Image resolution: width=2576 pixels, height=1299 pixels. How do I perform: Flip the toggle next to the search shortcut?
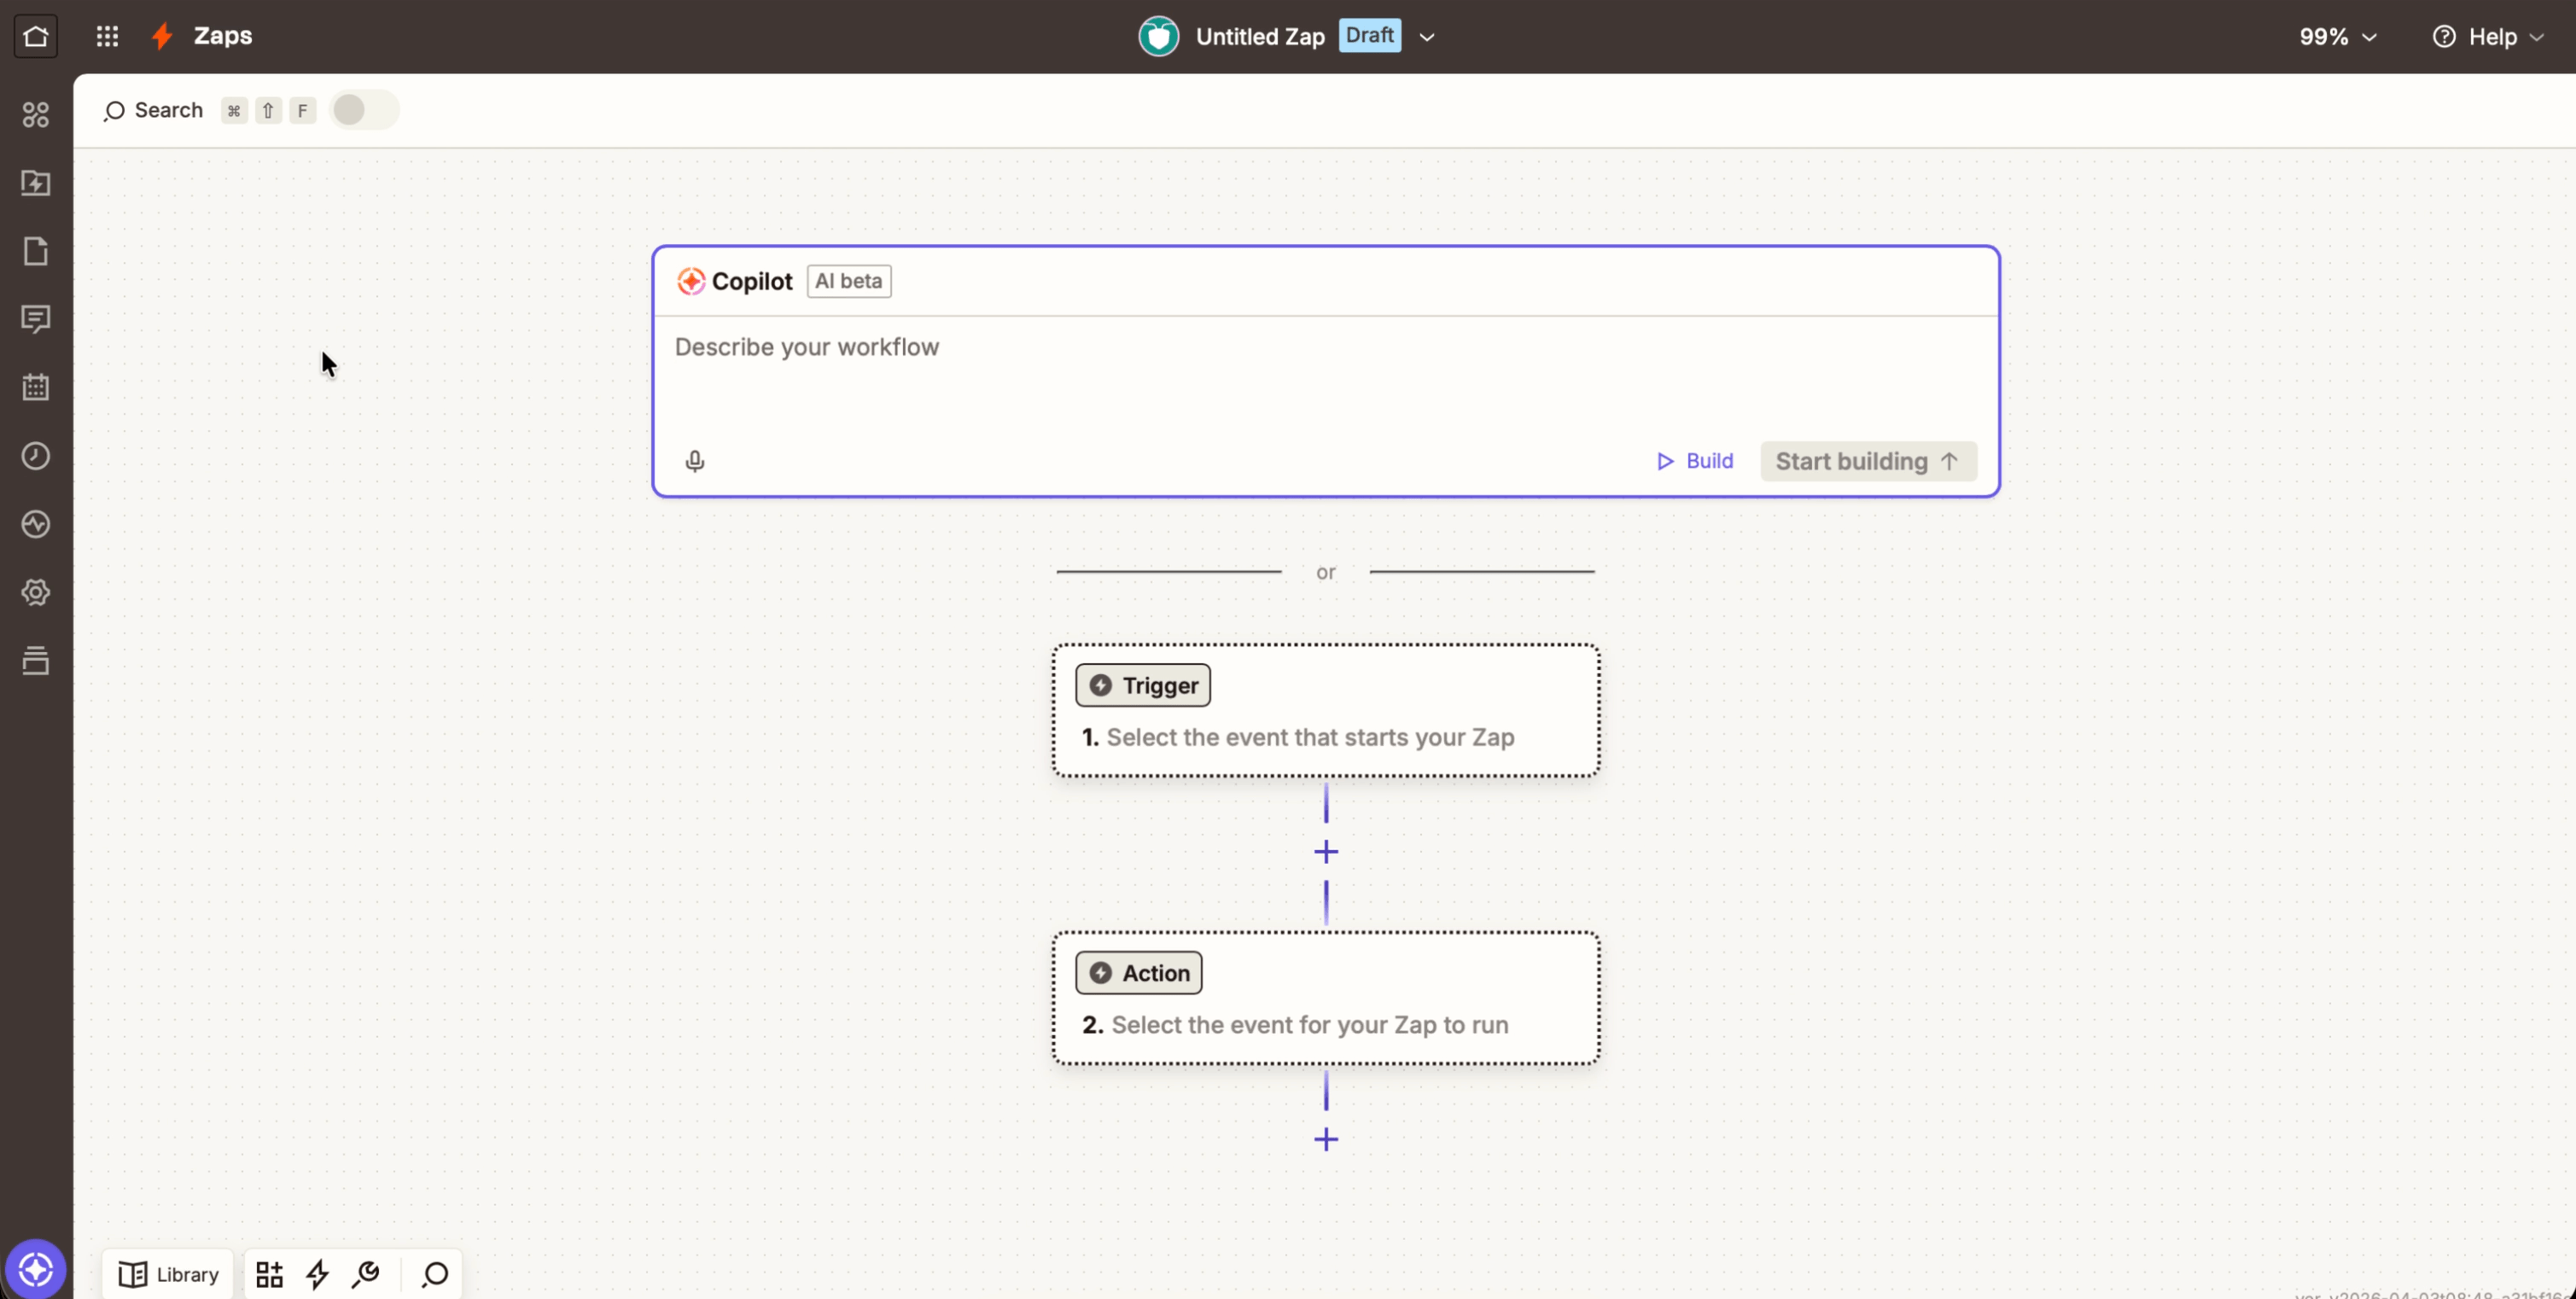[362, 110]
